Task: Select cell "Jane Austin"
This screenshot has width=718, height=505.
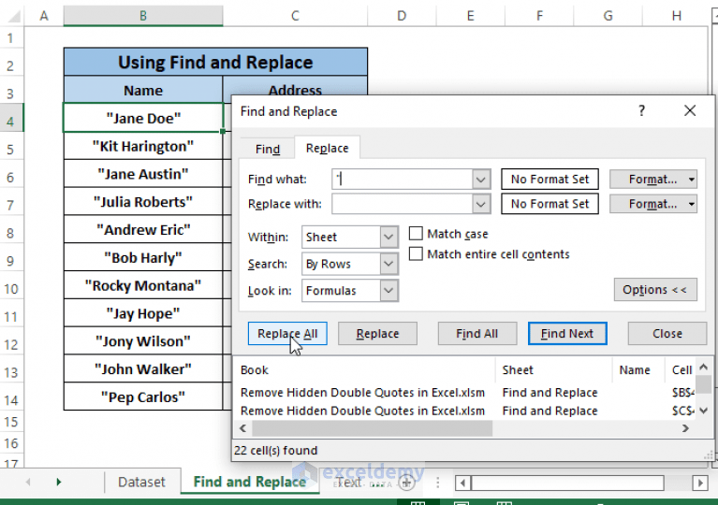Action: [143, 174]
